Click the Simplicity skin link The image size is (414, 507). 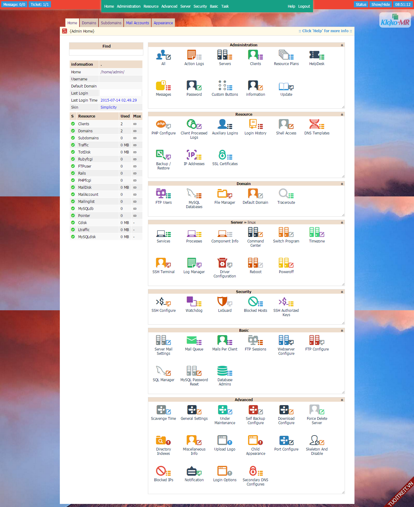pos(109,107)
